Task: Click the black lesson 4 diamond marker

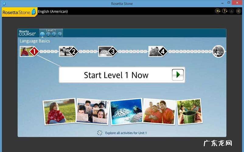Action: click(x=163, y=51)
